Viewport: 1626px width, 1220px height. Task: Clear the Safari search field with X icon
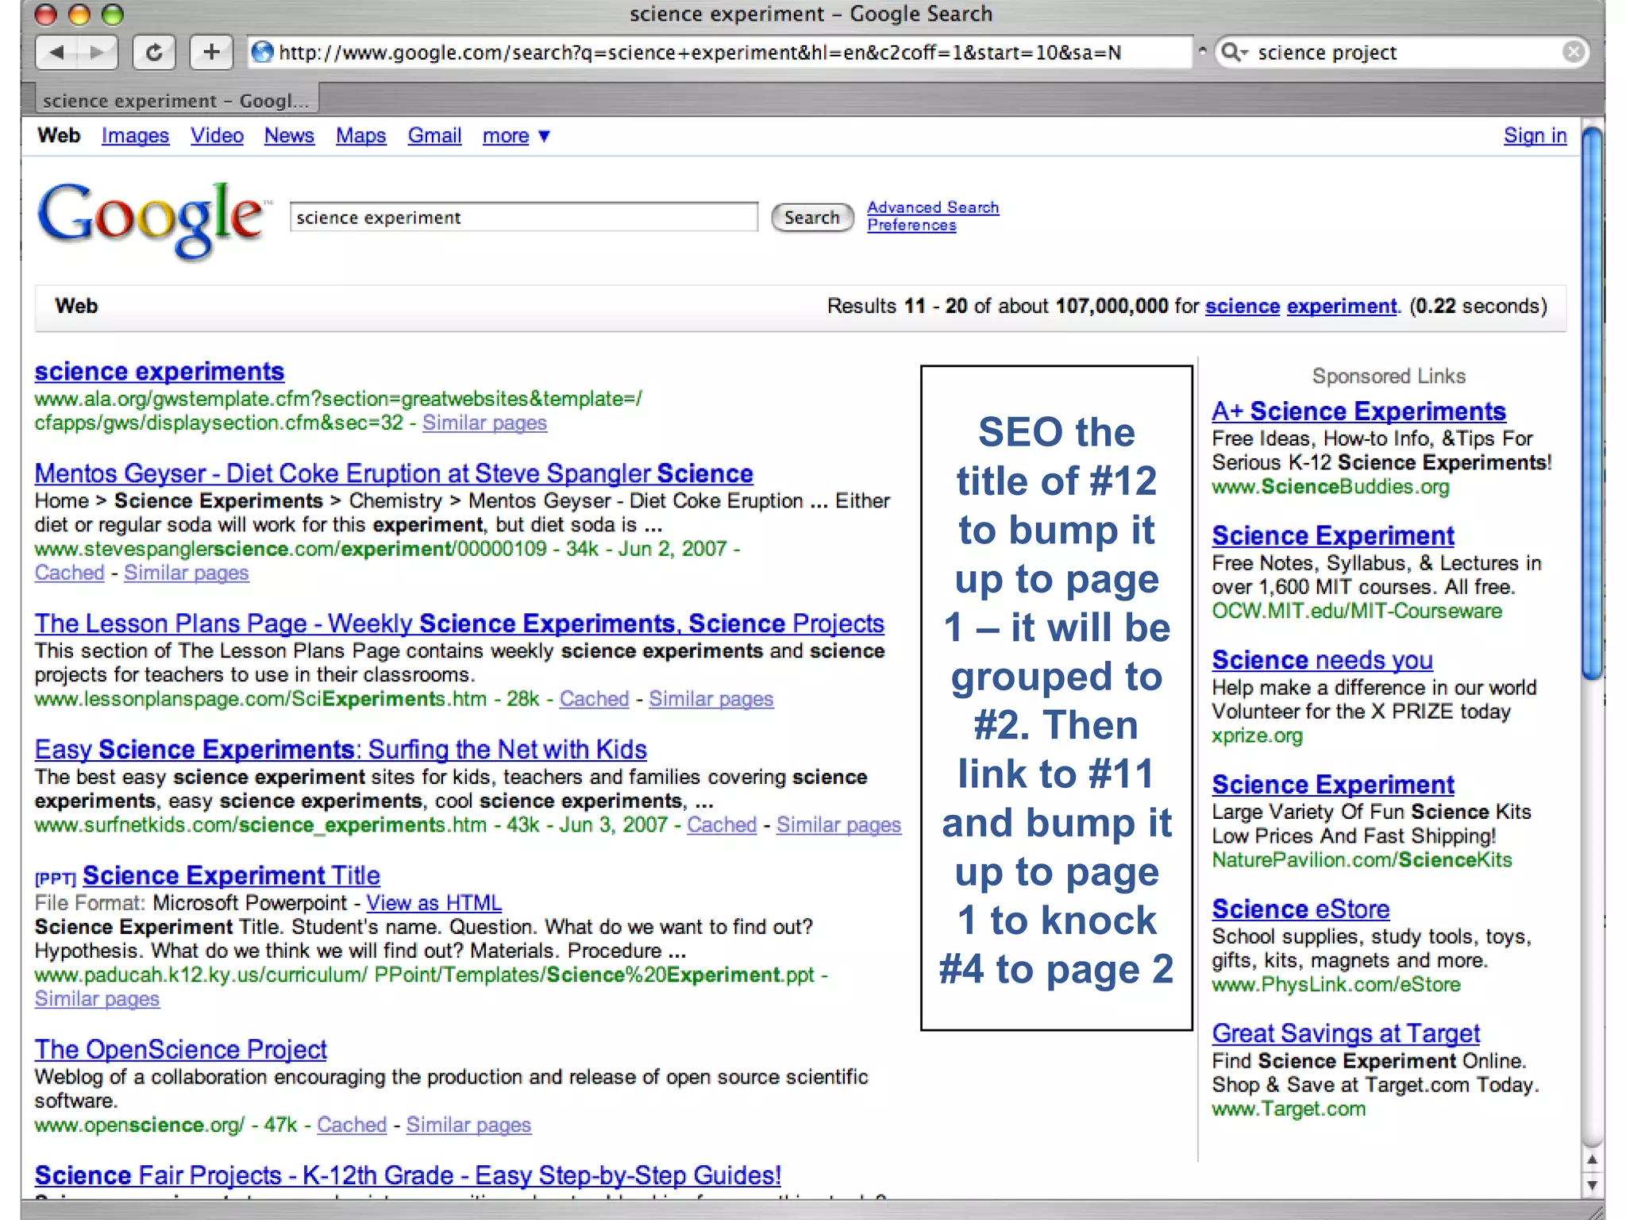click(x=1573, y=52)
